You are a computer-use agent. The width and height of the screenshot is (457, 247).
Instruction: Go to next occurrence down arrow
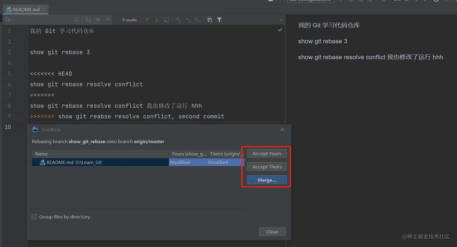coord(157,20)
